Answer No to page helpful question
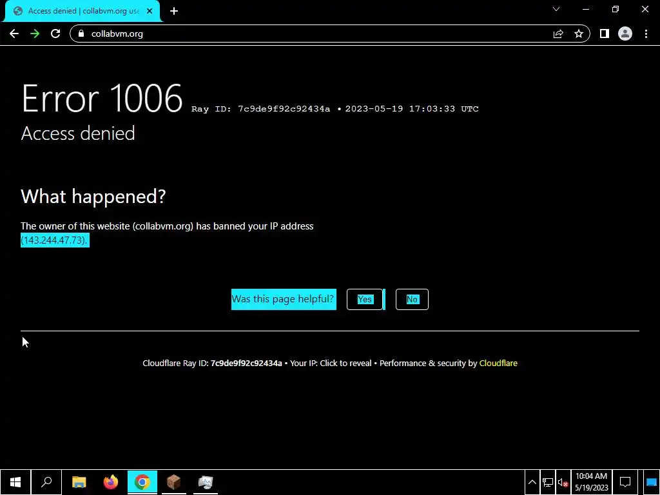This screenshot has width=660, height=495. (412, 299)
